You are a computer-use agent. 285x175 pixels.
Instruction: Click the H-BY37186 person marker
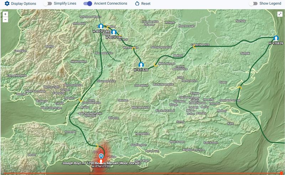[114, 32]
